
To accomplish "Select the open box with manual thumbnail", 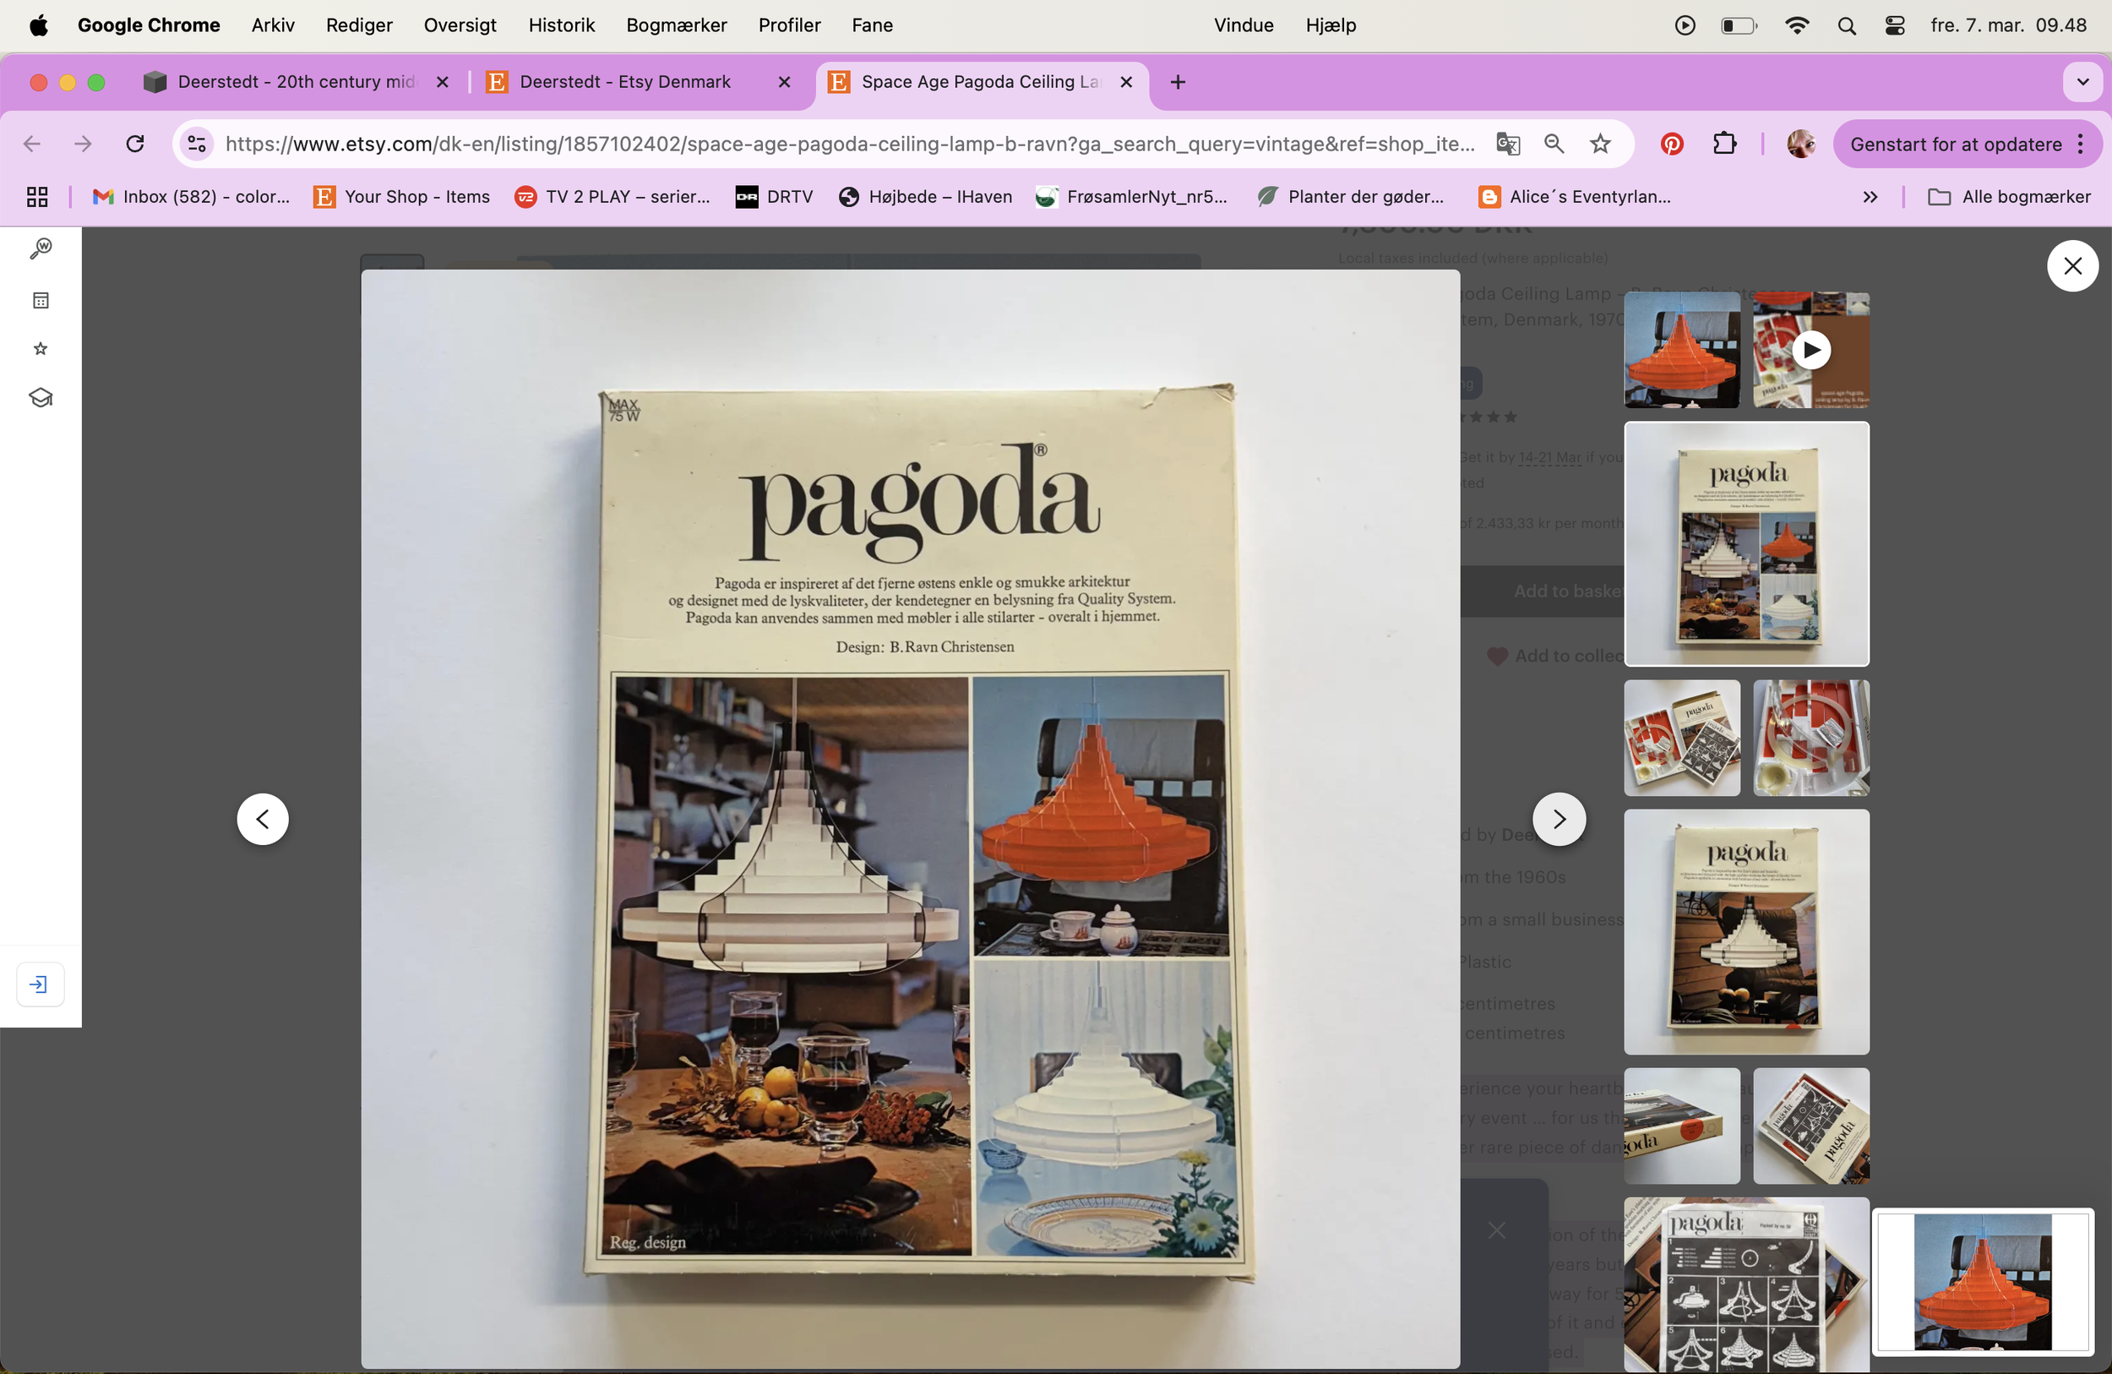I will (1682, 738).
